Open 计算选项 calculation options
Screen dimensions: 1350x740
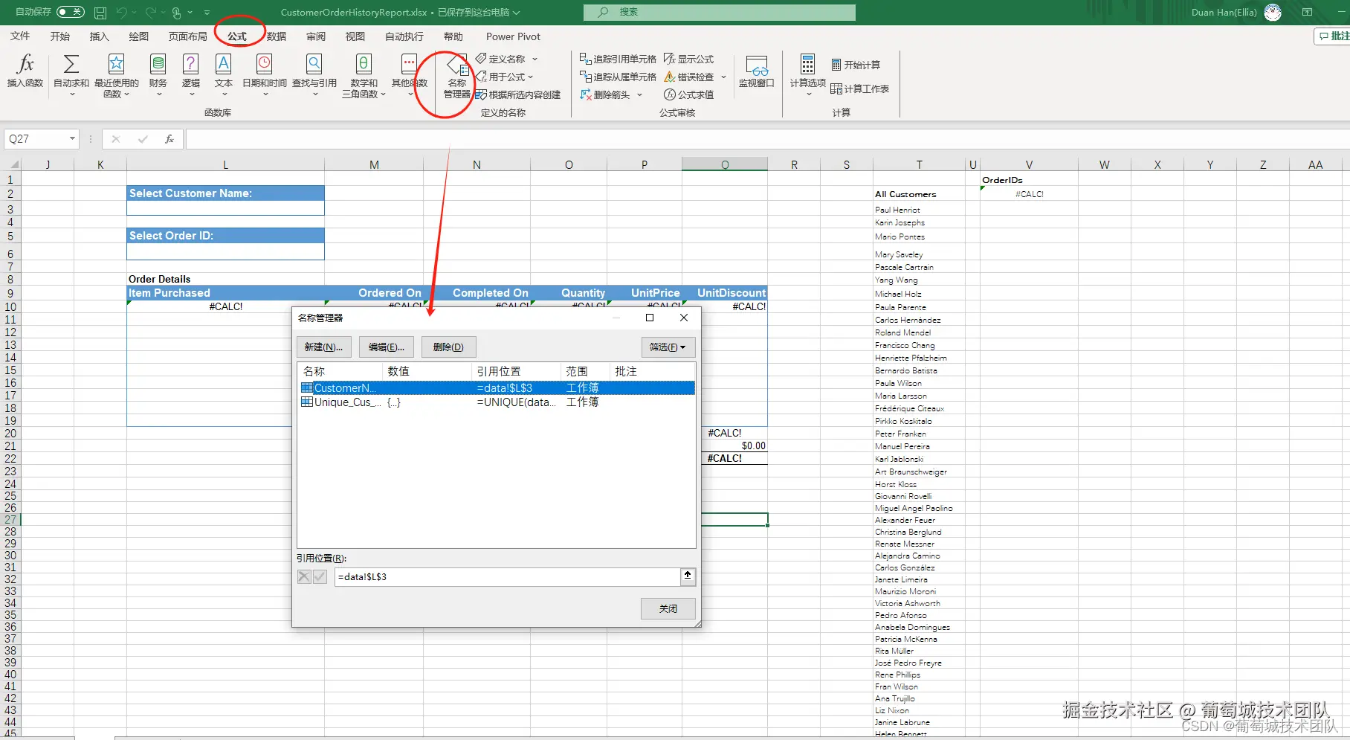coord(807,74)
